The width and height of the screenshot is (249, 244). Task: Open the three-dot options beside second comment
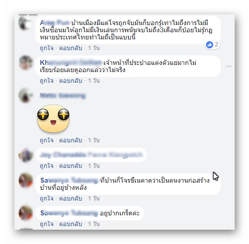(229, 66)
